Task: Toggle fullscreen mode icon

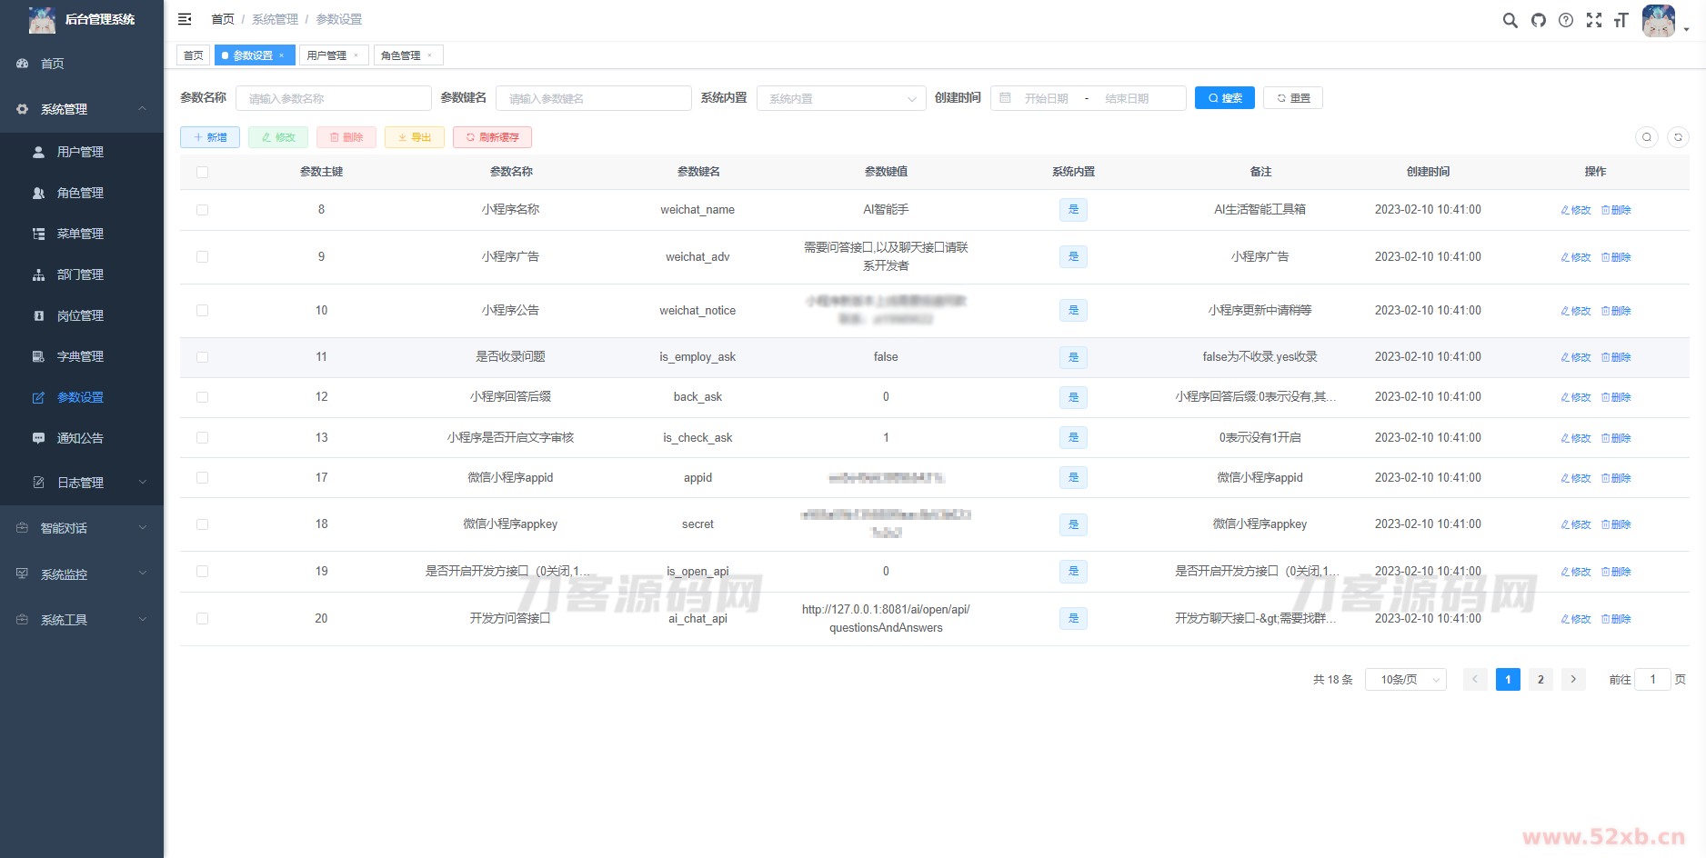Action: pos(1593,20)
